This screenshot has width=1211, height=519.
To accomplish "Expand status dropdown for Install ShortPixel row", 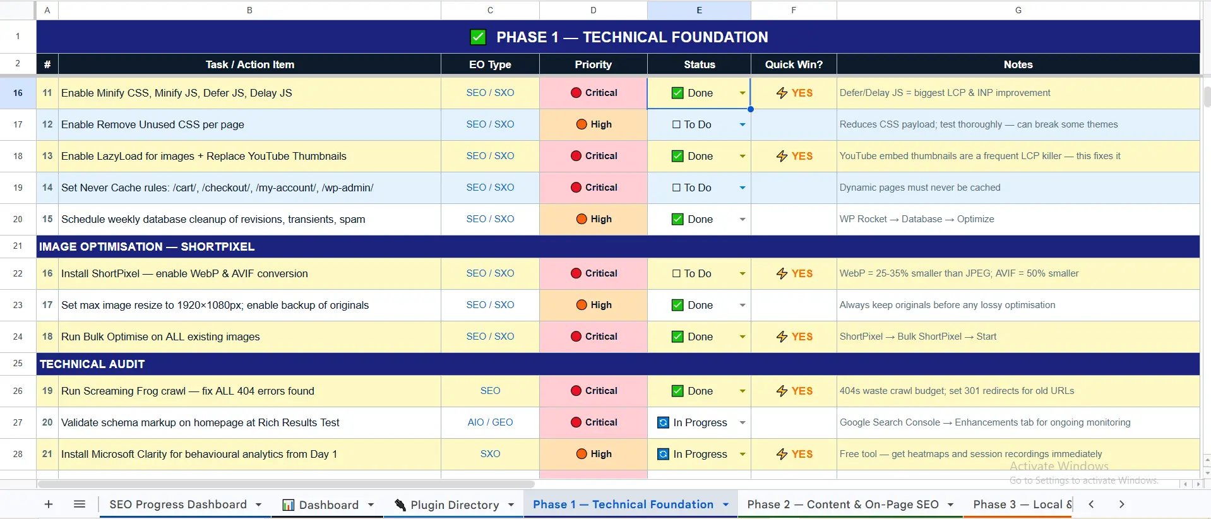I will [x=743, y=273].
